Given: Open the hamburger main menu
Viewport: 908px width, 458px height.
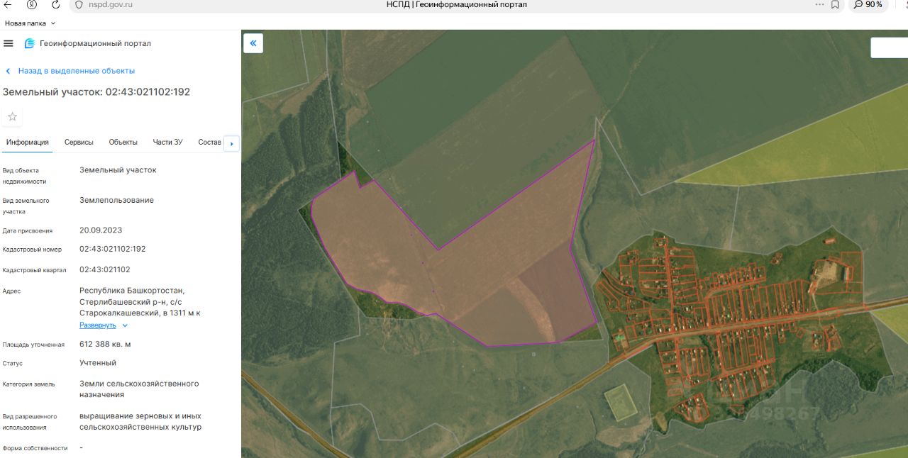Looking at the screenshot, I should [x=9, y=43].
